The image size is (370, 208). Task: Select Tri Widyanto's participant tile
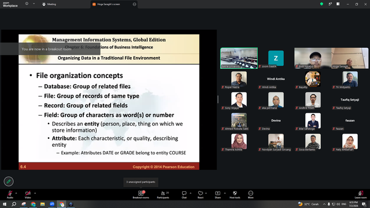click(x=350, y=79)
